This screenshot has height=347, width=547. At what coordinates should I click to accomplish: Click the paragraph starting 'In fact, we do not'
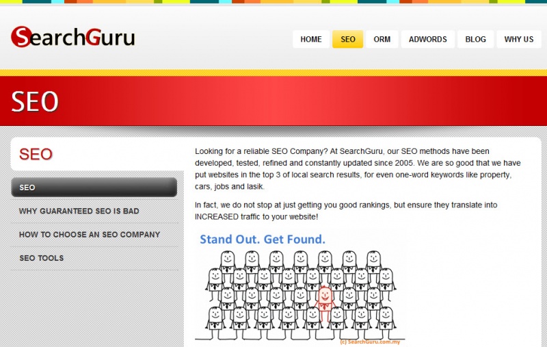(x=346, y=211)
